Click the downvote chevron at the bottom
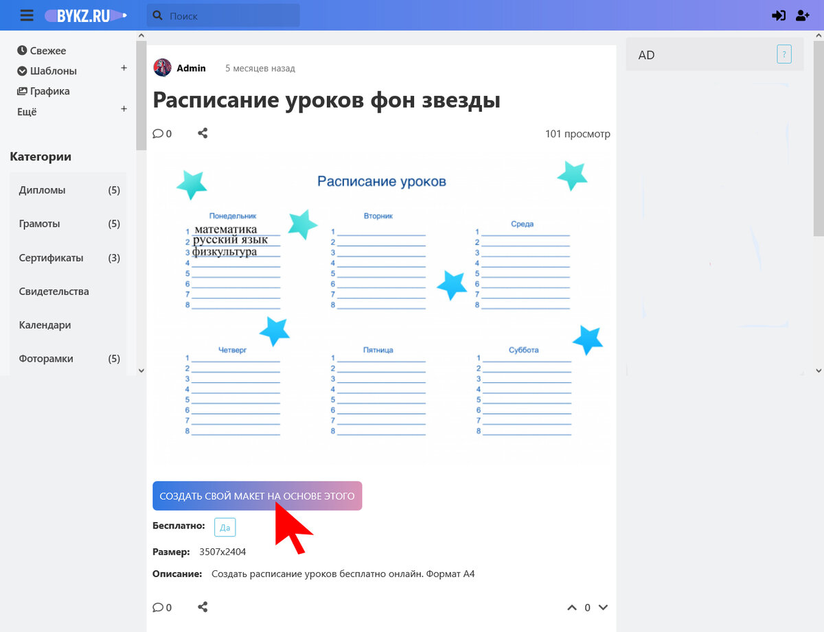The image size is (824, 632). coord(602,607)
